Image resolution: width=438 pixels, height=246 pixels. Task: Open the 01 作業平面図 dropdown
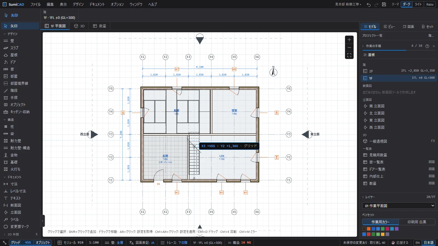coord(399,206)
